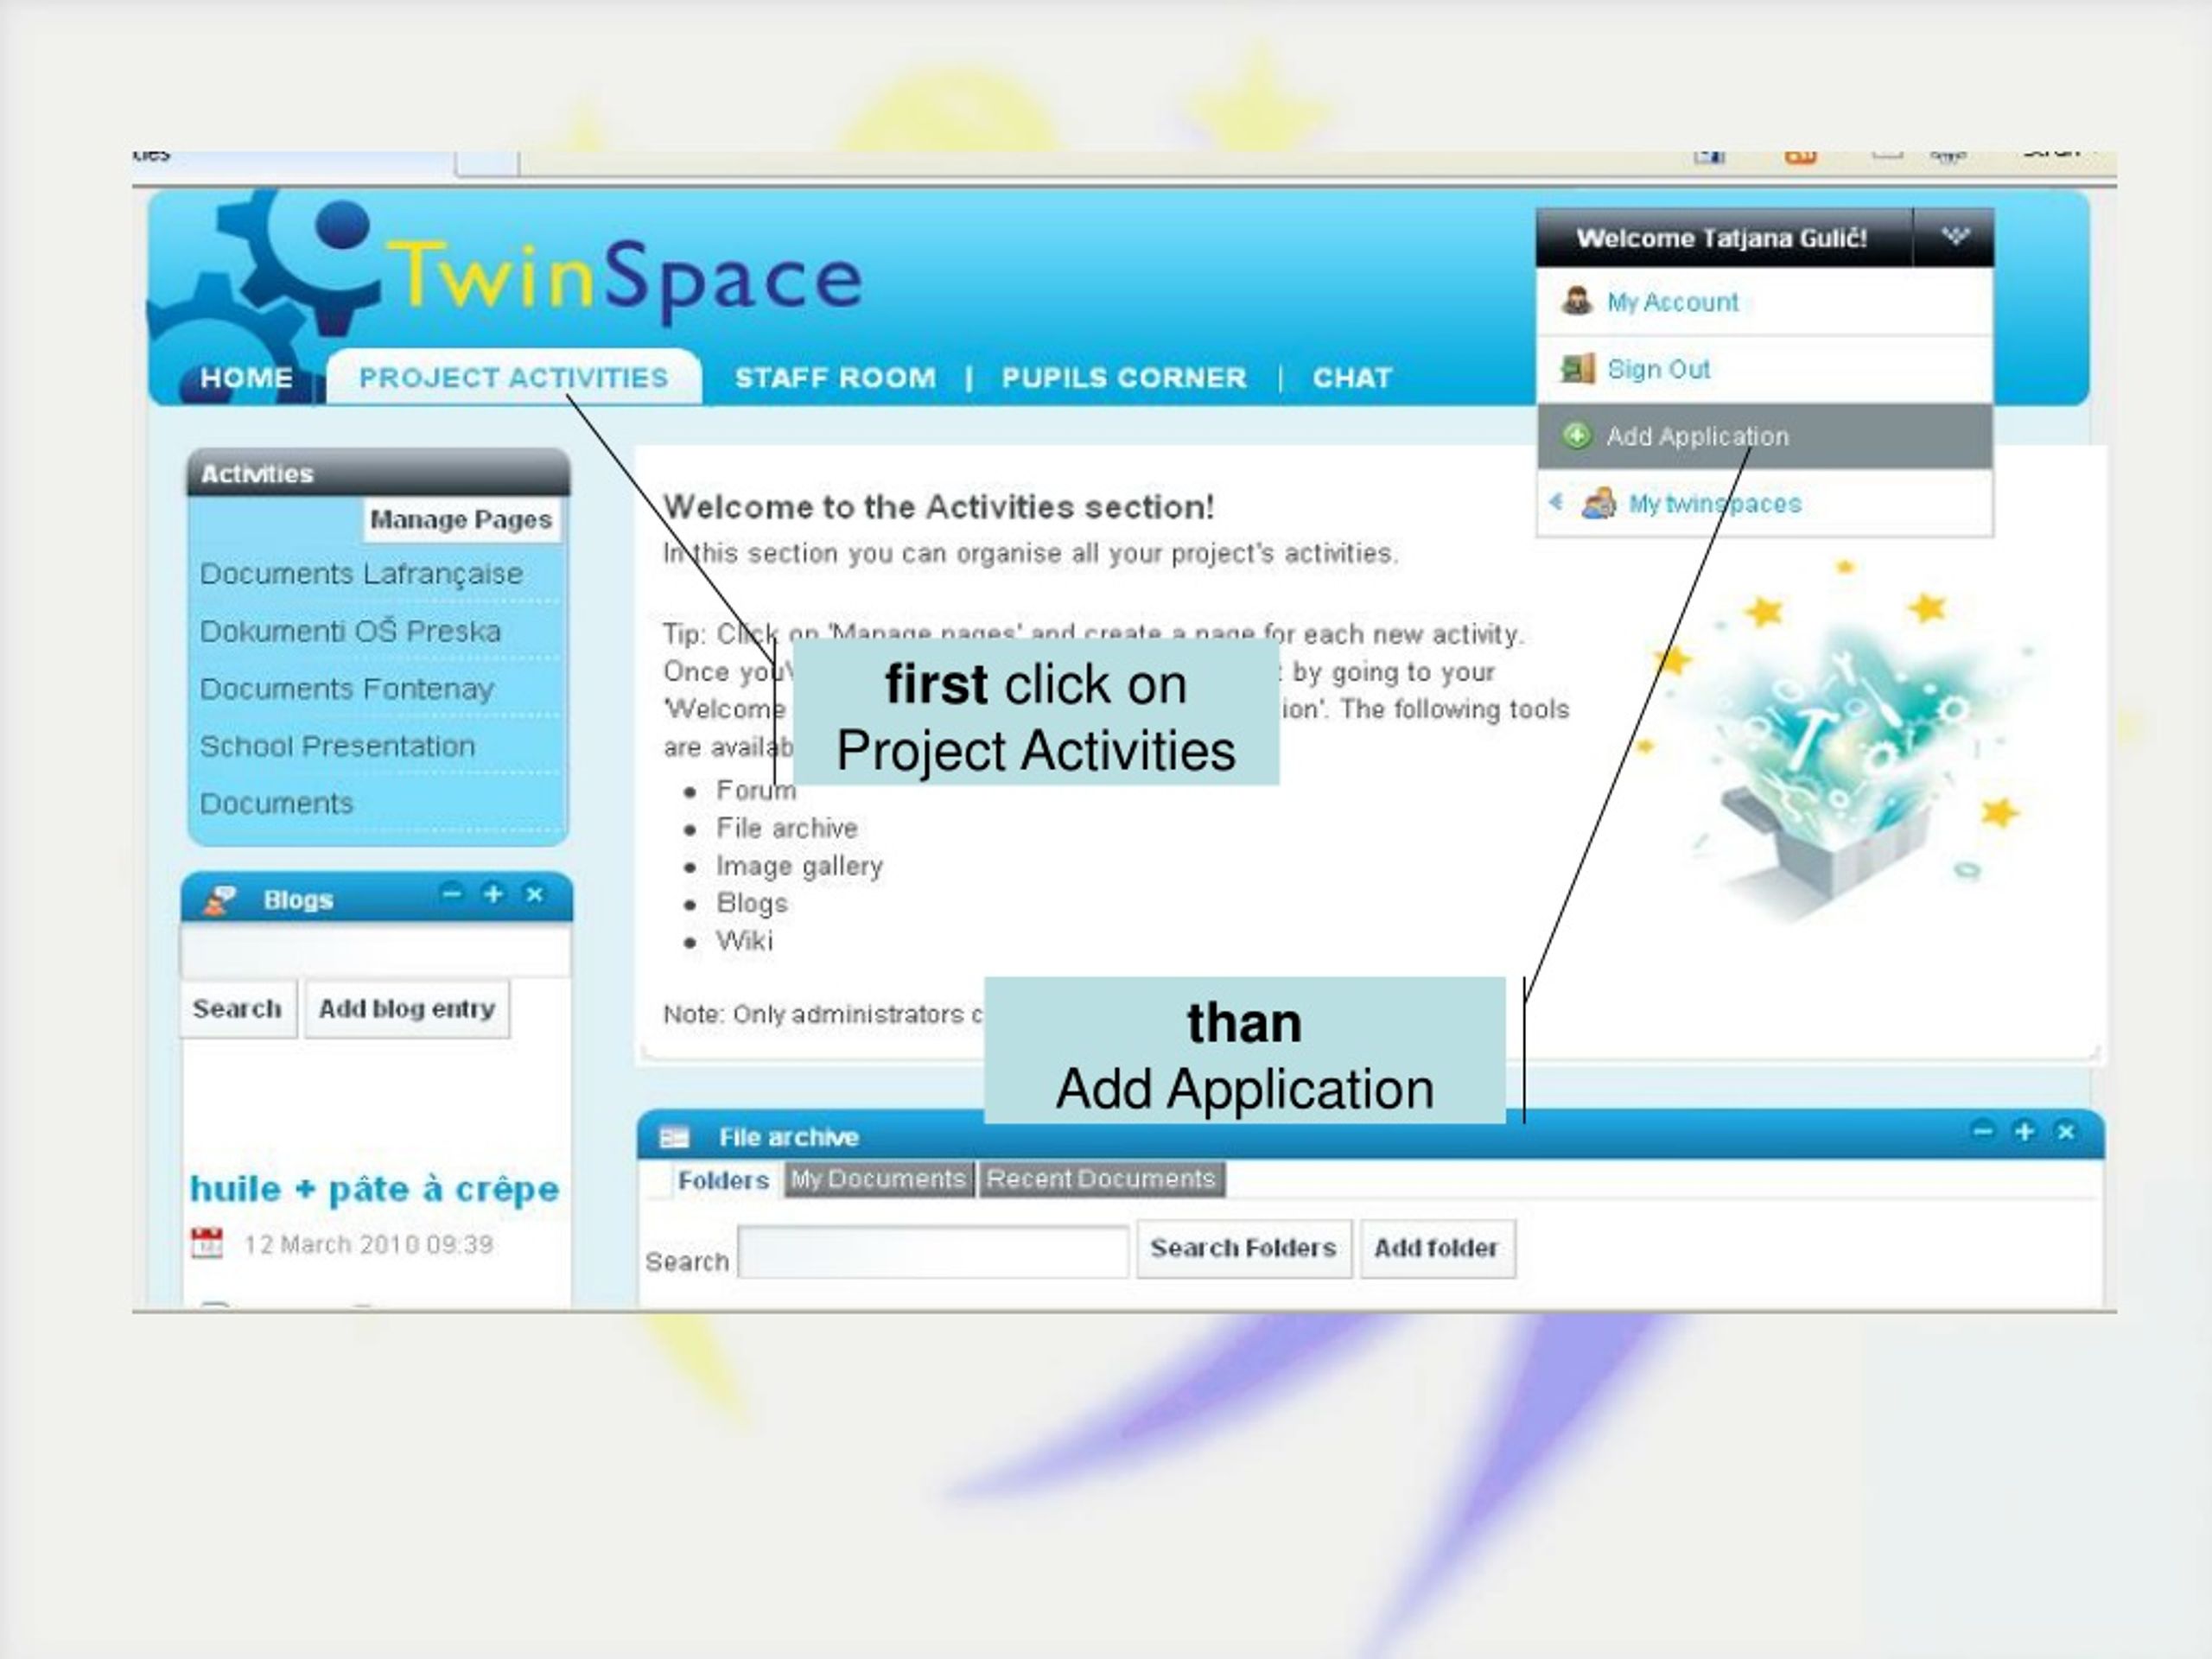
Task: Close the Blogs panel with X icon
Action: pyautogui.click(x=535, y=894)
